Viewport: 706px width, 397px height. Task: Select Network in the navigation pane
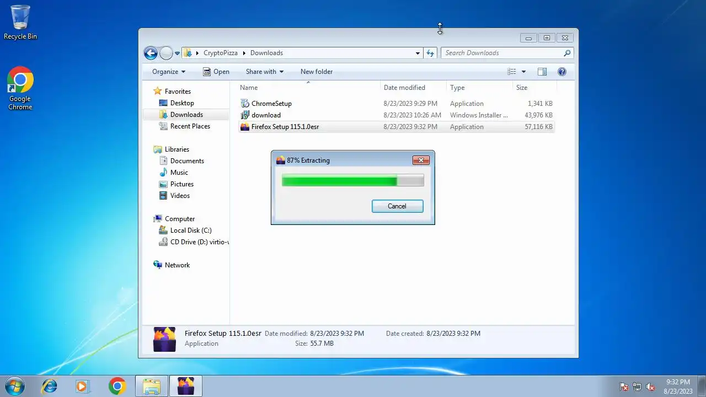[177, 265]
